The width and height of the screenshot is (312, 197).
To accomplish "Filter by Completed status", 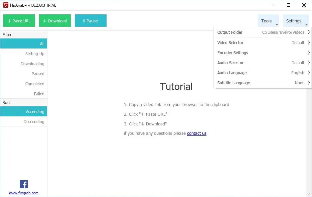I will coord(24,84).
